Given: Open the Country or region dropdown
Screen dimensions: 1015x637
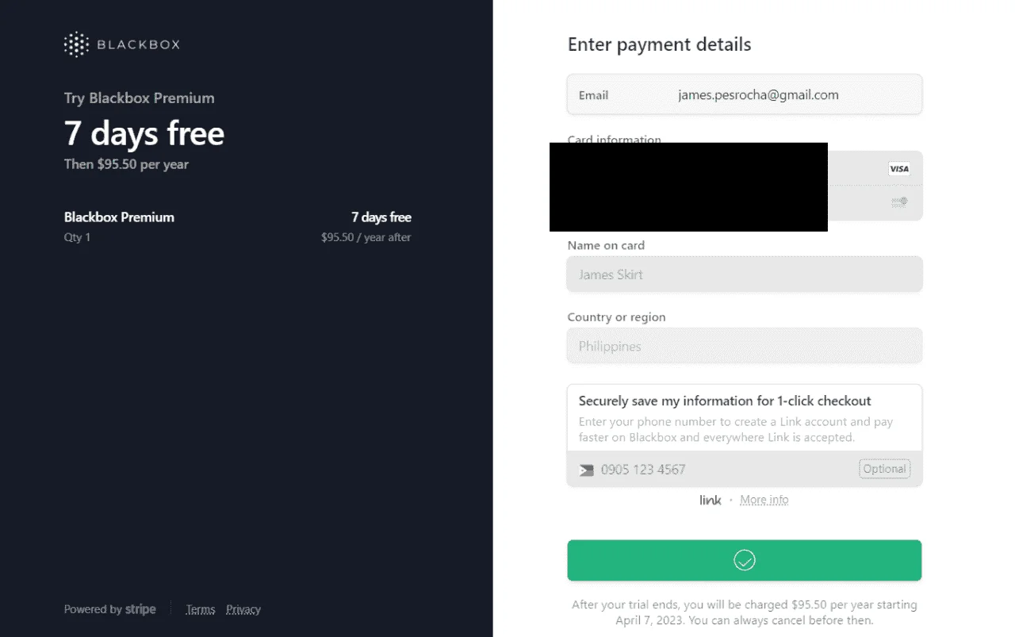Looking at the screenshot, I should (745, 346).
